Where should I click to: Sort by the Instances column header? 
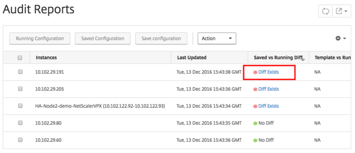(46, 58)
